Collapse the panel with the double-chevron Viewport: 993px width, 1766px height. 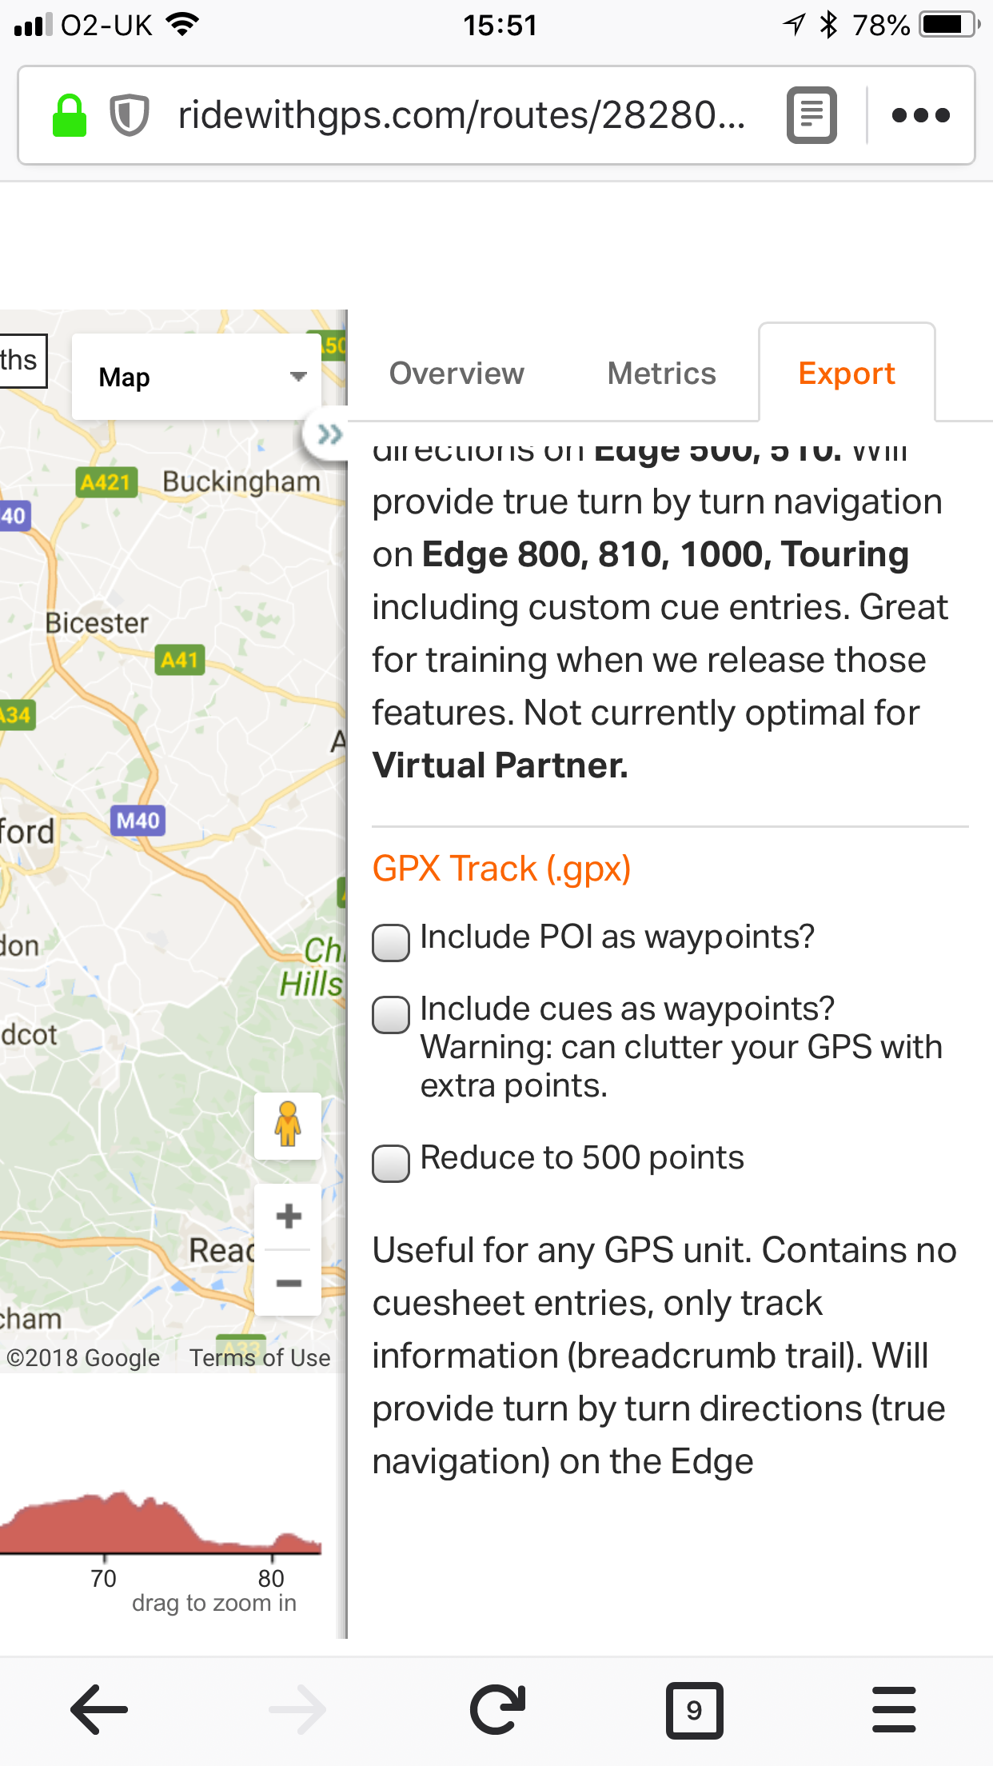(x=328, y=434)
